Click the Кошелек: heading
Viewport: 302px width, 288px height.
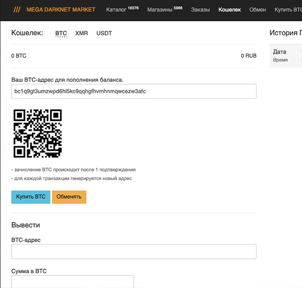point(27,33)
